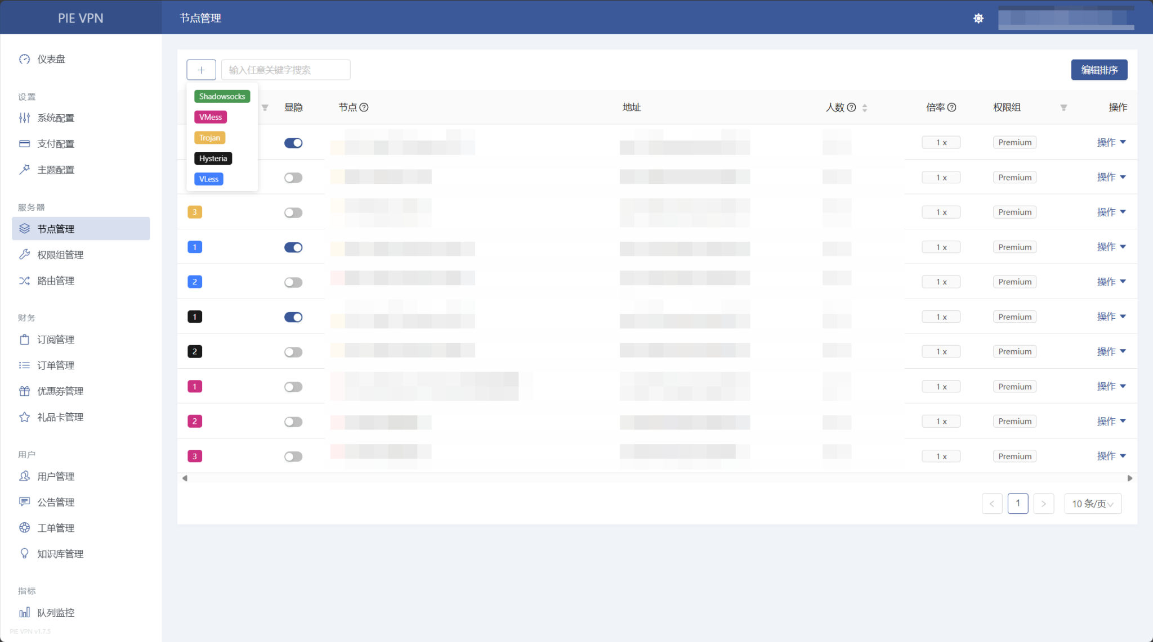Click the theme toggle sun icon
This screenshot has height=642, width=1153.
coord(978,18)
